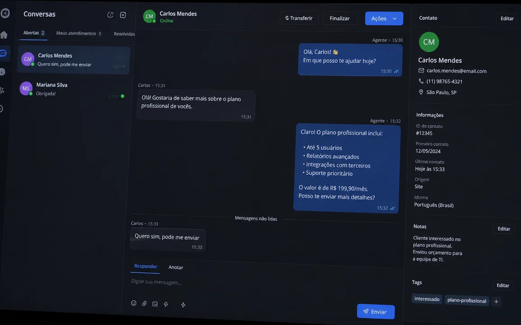Select the Responder tab
The width and height of the screenshot is (521, 325).
pos(146,266)
